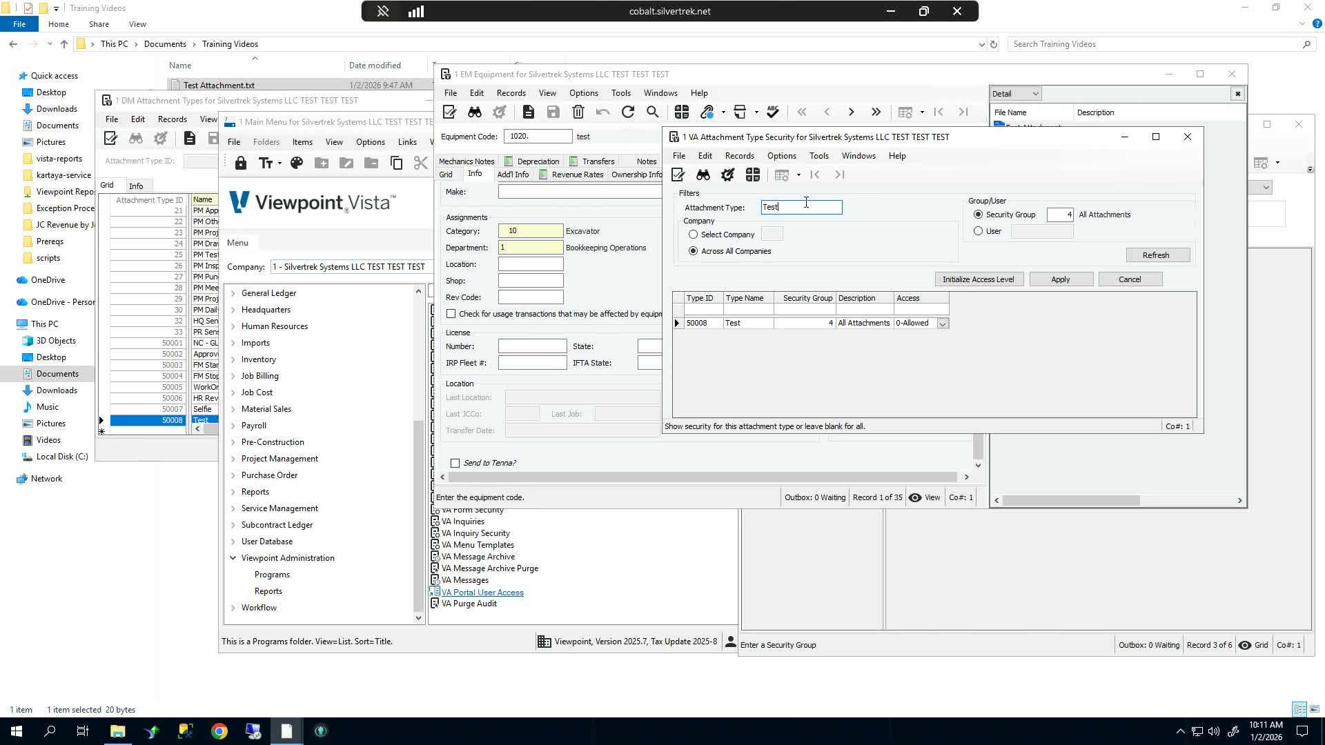The width and height of the screenshot is (1325, 745).
Task: Go to next record in EM Equipment toolbar
Action: click(851, 112)
